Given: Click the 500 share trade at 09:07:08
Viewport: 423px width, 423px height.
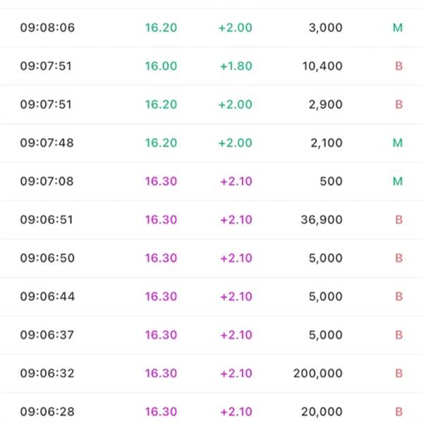Looking at the screenshot, I should click(211, 181).
